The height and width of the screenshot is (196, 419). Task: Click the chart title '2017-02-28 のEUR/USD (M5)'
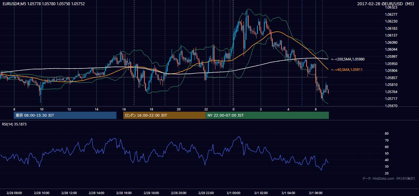tap(386, 4)
